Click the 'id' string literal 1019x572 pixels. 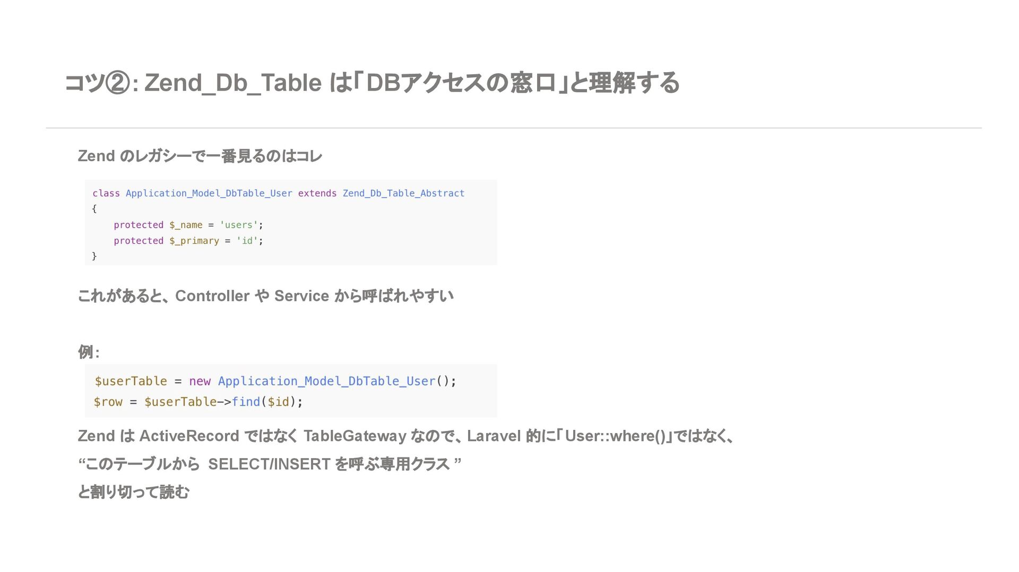(x=247, y=241)
